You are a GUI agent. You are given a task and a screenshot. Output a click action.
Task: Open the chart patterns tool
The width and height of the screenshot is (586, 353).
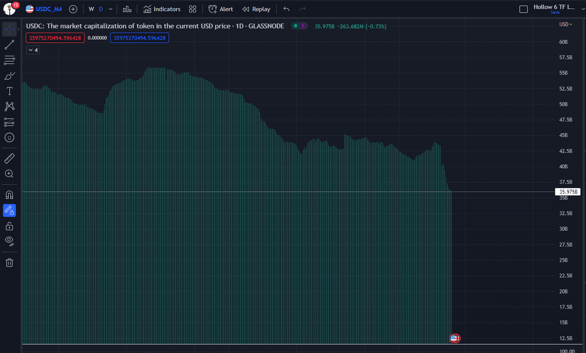coord(9,106)
